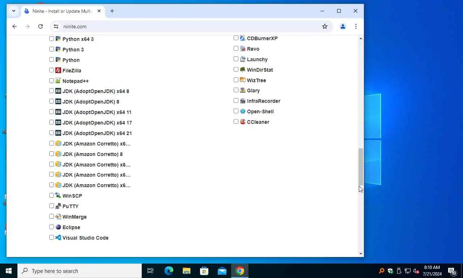Image resolution: width=463 pixels, height=278 pixels.
Task: Click the Glary app icon
Action: coord(242,90)
